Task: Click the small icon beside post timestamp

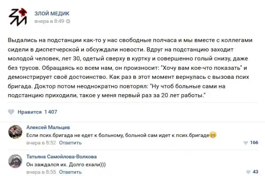Action: 68,21
